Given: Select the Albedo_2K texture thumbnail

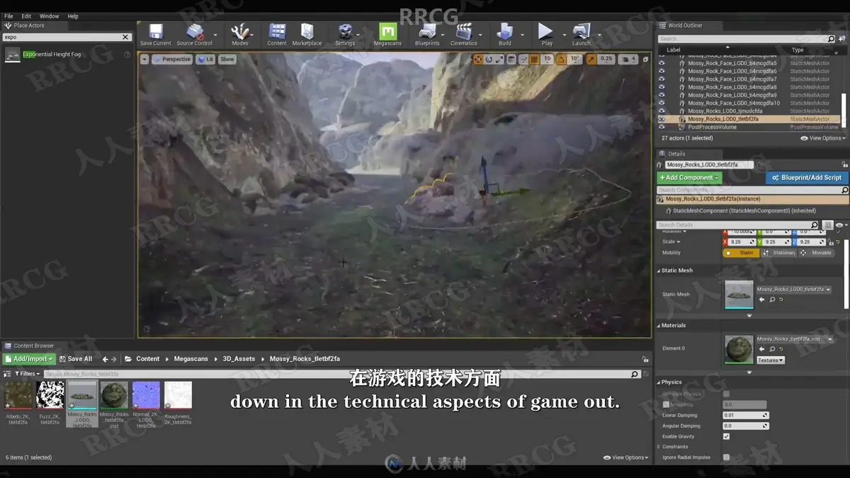Looking at the screenshot, I should [x=18, y=395].
